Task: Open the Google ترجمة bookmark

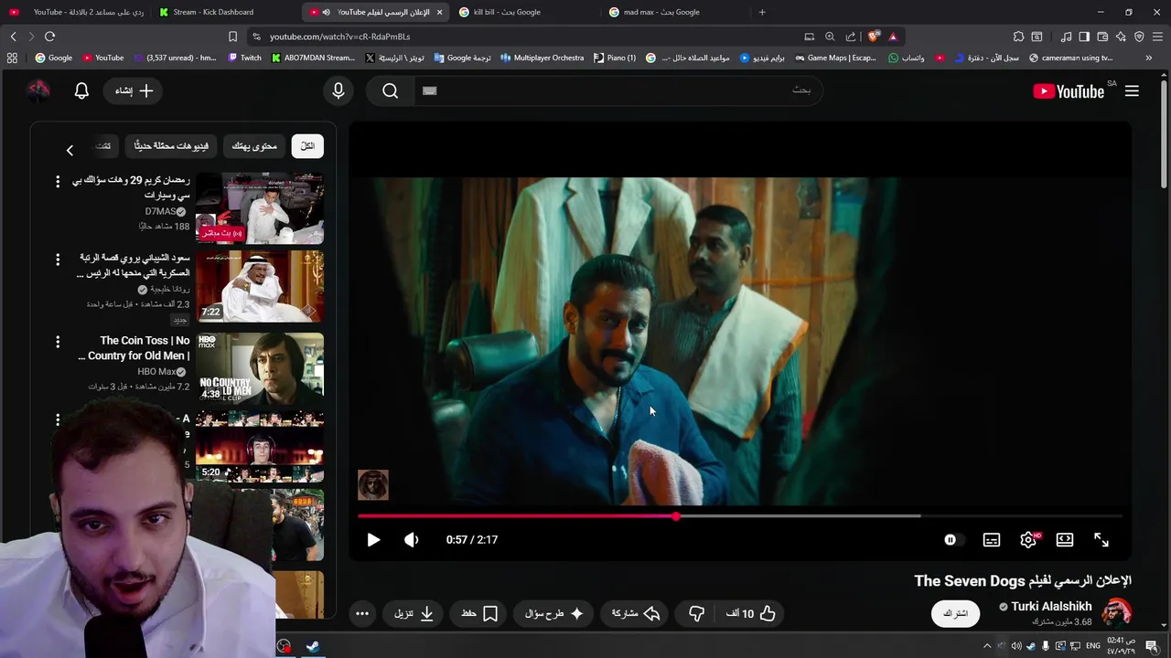Action: pos(463,58)
